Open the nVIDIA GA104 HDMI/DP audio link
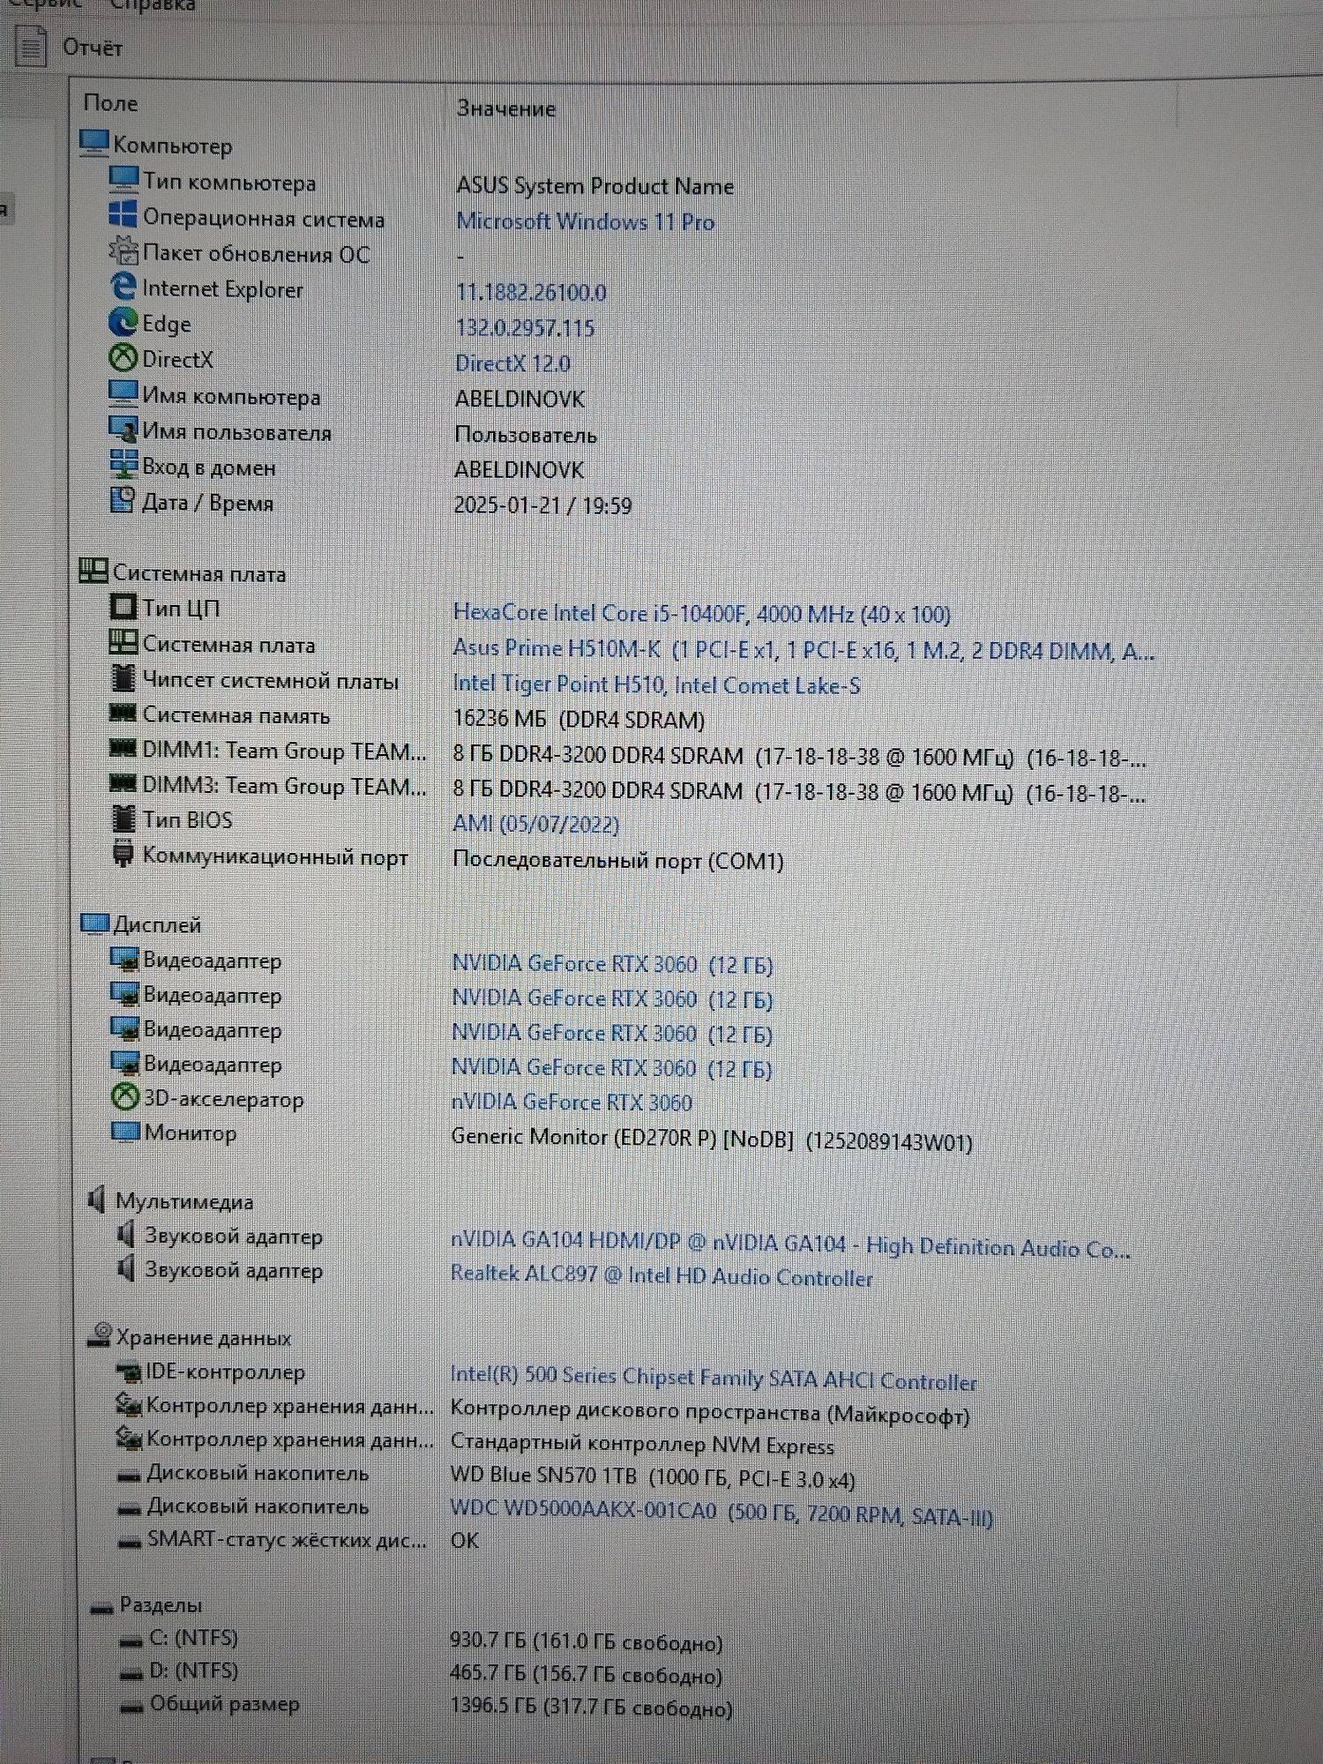Image resolution: width=1323 pixels, height=1764 pixels. click(790, 1245)
